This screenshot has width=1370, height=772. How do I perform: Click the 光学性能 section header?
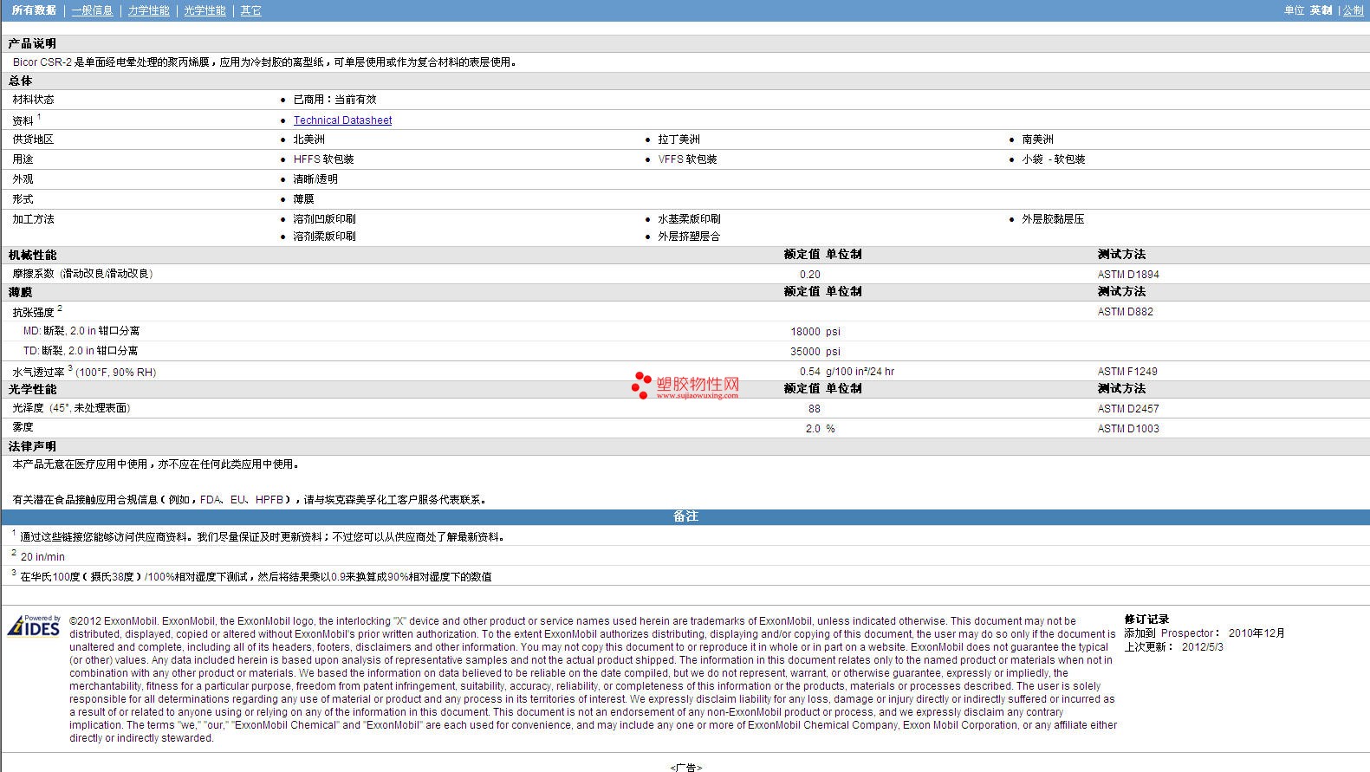point(32,389)
